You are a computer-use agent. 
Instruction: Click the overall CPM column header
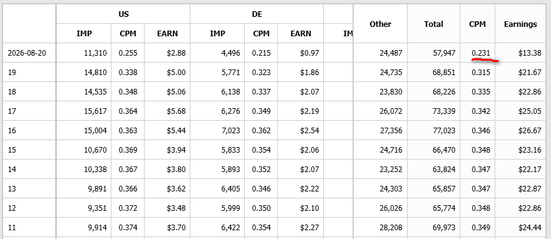pyautogui.click(x=477, y=24)
